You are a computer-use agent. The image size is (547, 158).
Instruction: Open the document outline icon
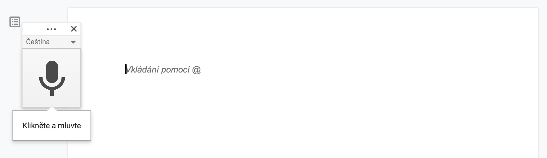pyautogui.click(x=15, y=22)
